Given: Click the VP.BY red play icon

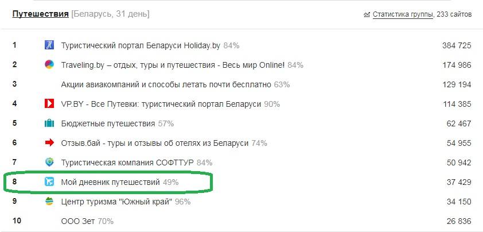Looking at the screenshot, I should click(49, 104).
